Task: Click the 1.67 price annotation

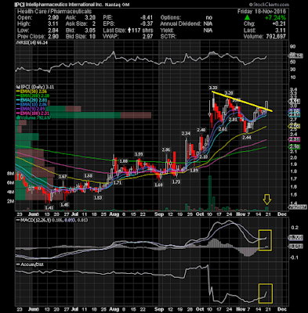Action: coord(63,177)
